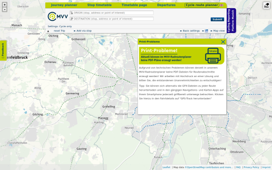Image resolution: width=272 pixels, height=170 pixels.
Task: Open the Stop timetable tab
Action: coord(99,5)
